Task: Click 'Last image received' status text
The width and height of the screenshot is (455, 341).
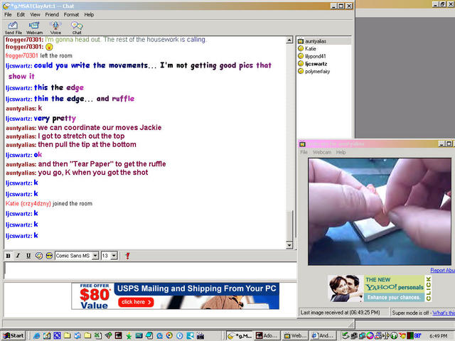Action: (340, 313)
